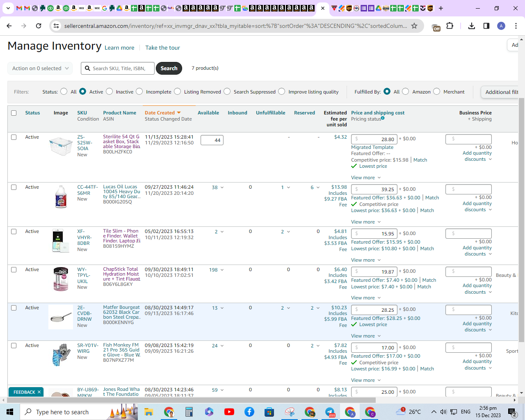Viewport: 525px width, 420px height.
Task: Open a new browser tab
Action: (x=441, y=8)
